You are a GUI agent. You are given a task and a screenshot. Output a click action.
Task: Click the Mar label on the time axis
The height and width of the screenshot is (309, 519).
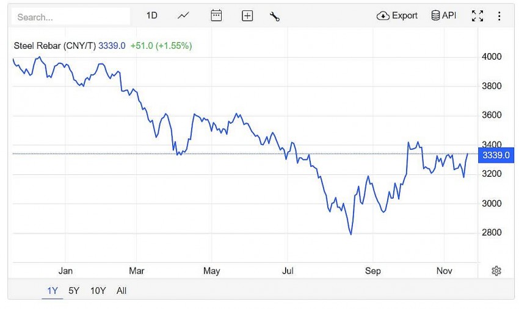click(x=137, y=271)
